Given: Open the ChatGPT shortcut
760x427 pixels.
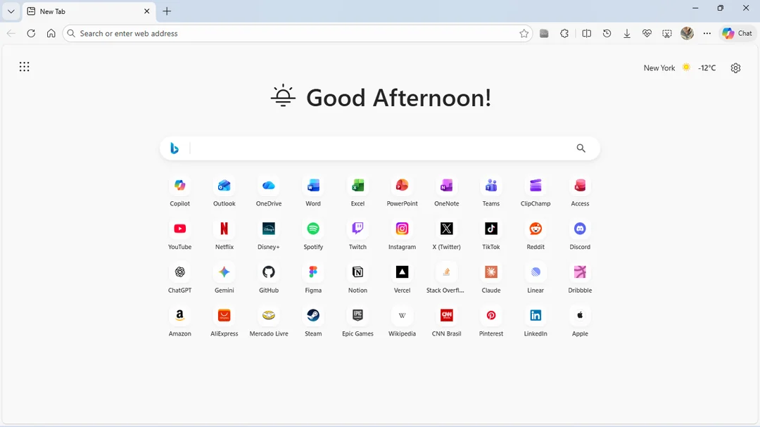Looking at the screenshot, I should 180,278.
